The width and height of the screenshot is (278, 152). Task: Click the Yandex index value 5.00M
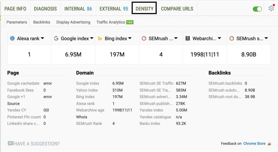click(x=181, y=110)
